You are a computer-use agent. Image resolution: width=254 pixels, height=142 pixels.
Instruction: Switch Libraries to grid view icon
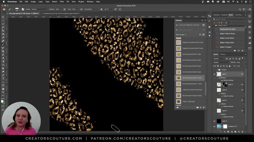pos(204,35)
